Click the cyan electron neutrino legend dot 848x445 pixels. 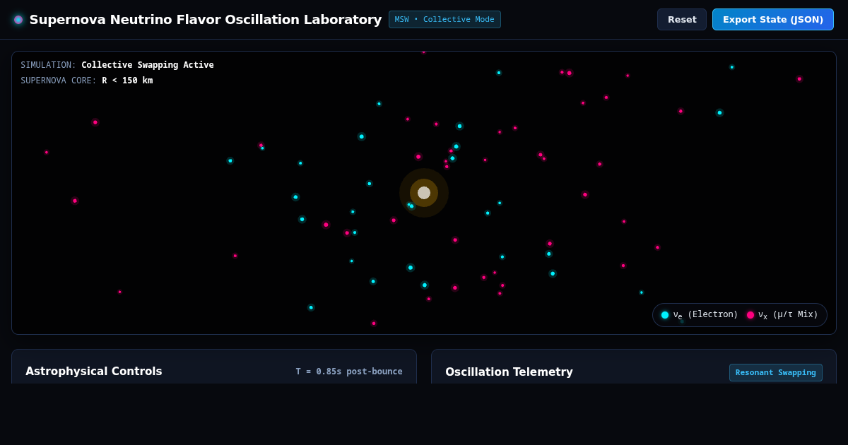pyautogui.click(x=665, y=315)
